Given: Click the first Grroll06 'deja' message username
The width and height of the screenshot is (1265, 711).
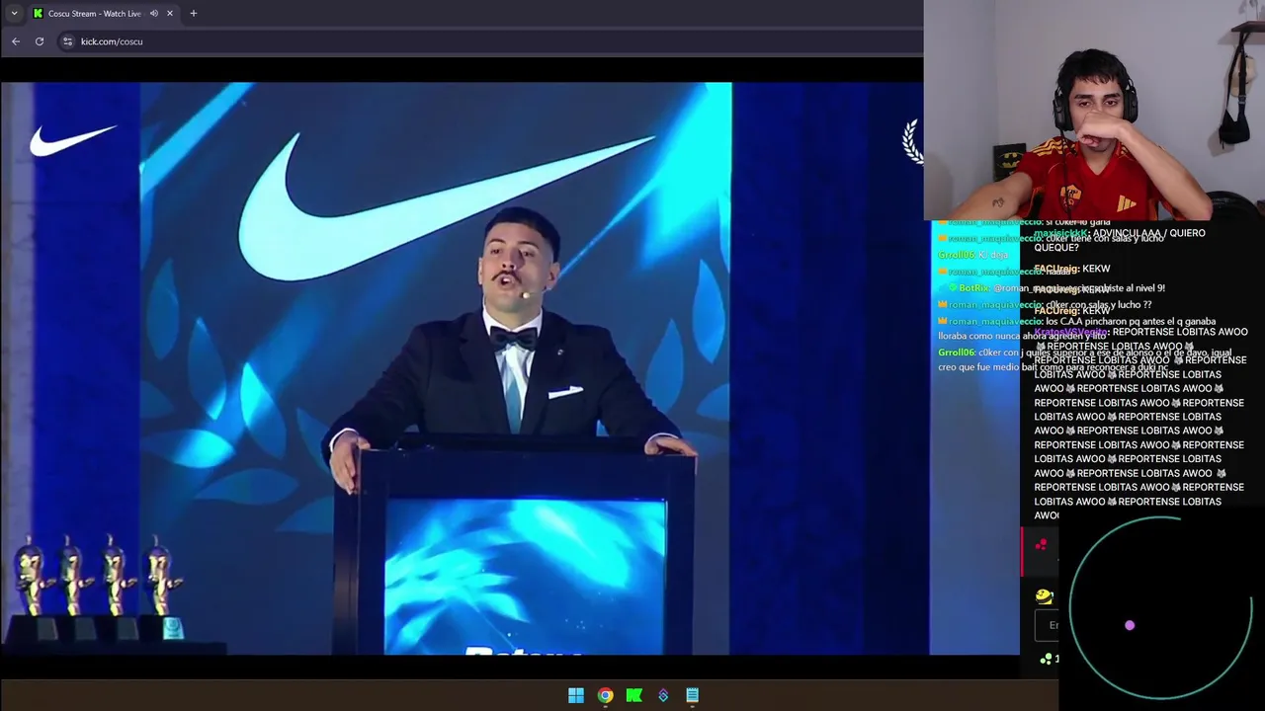Looking at the screenshot, I should tap(957, 255).
